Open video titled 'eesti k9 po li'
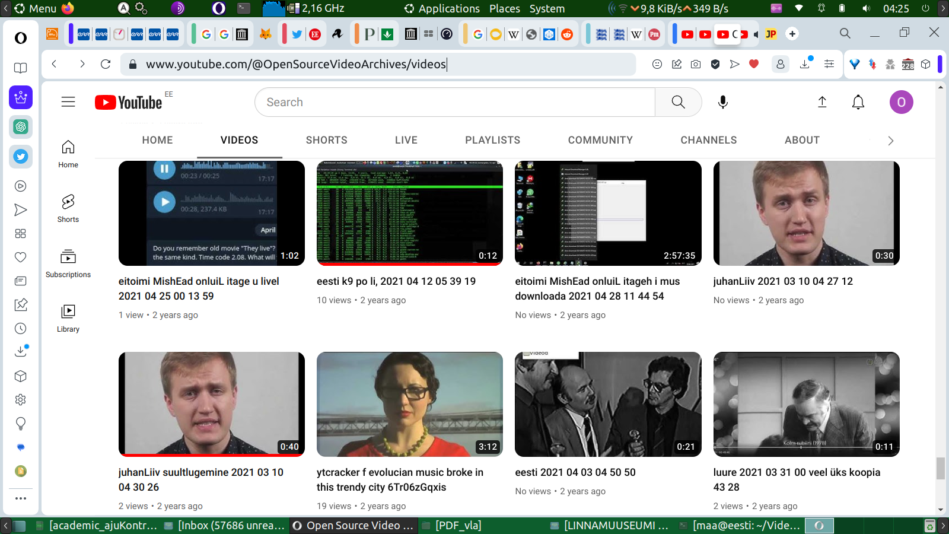Screen dimensions: 949x534 [x=396, y=281]
